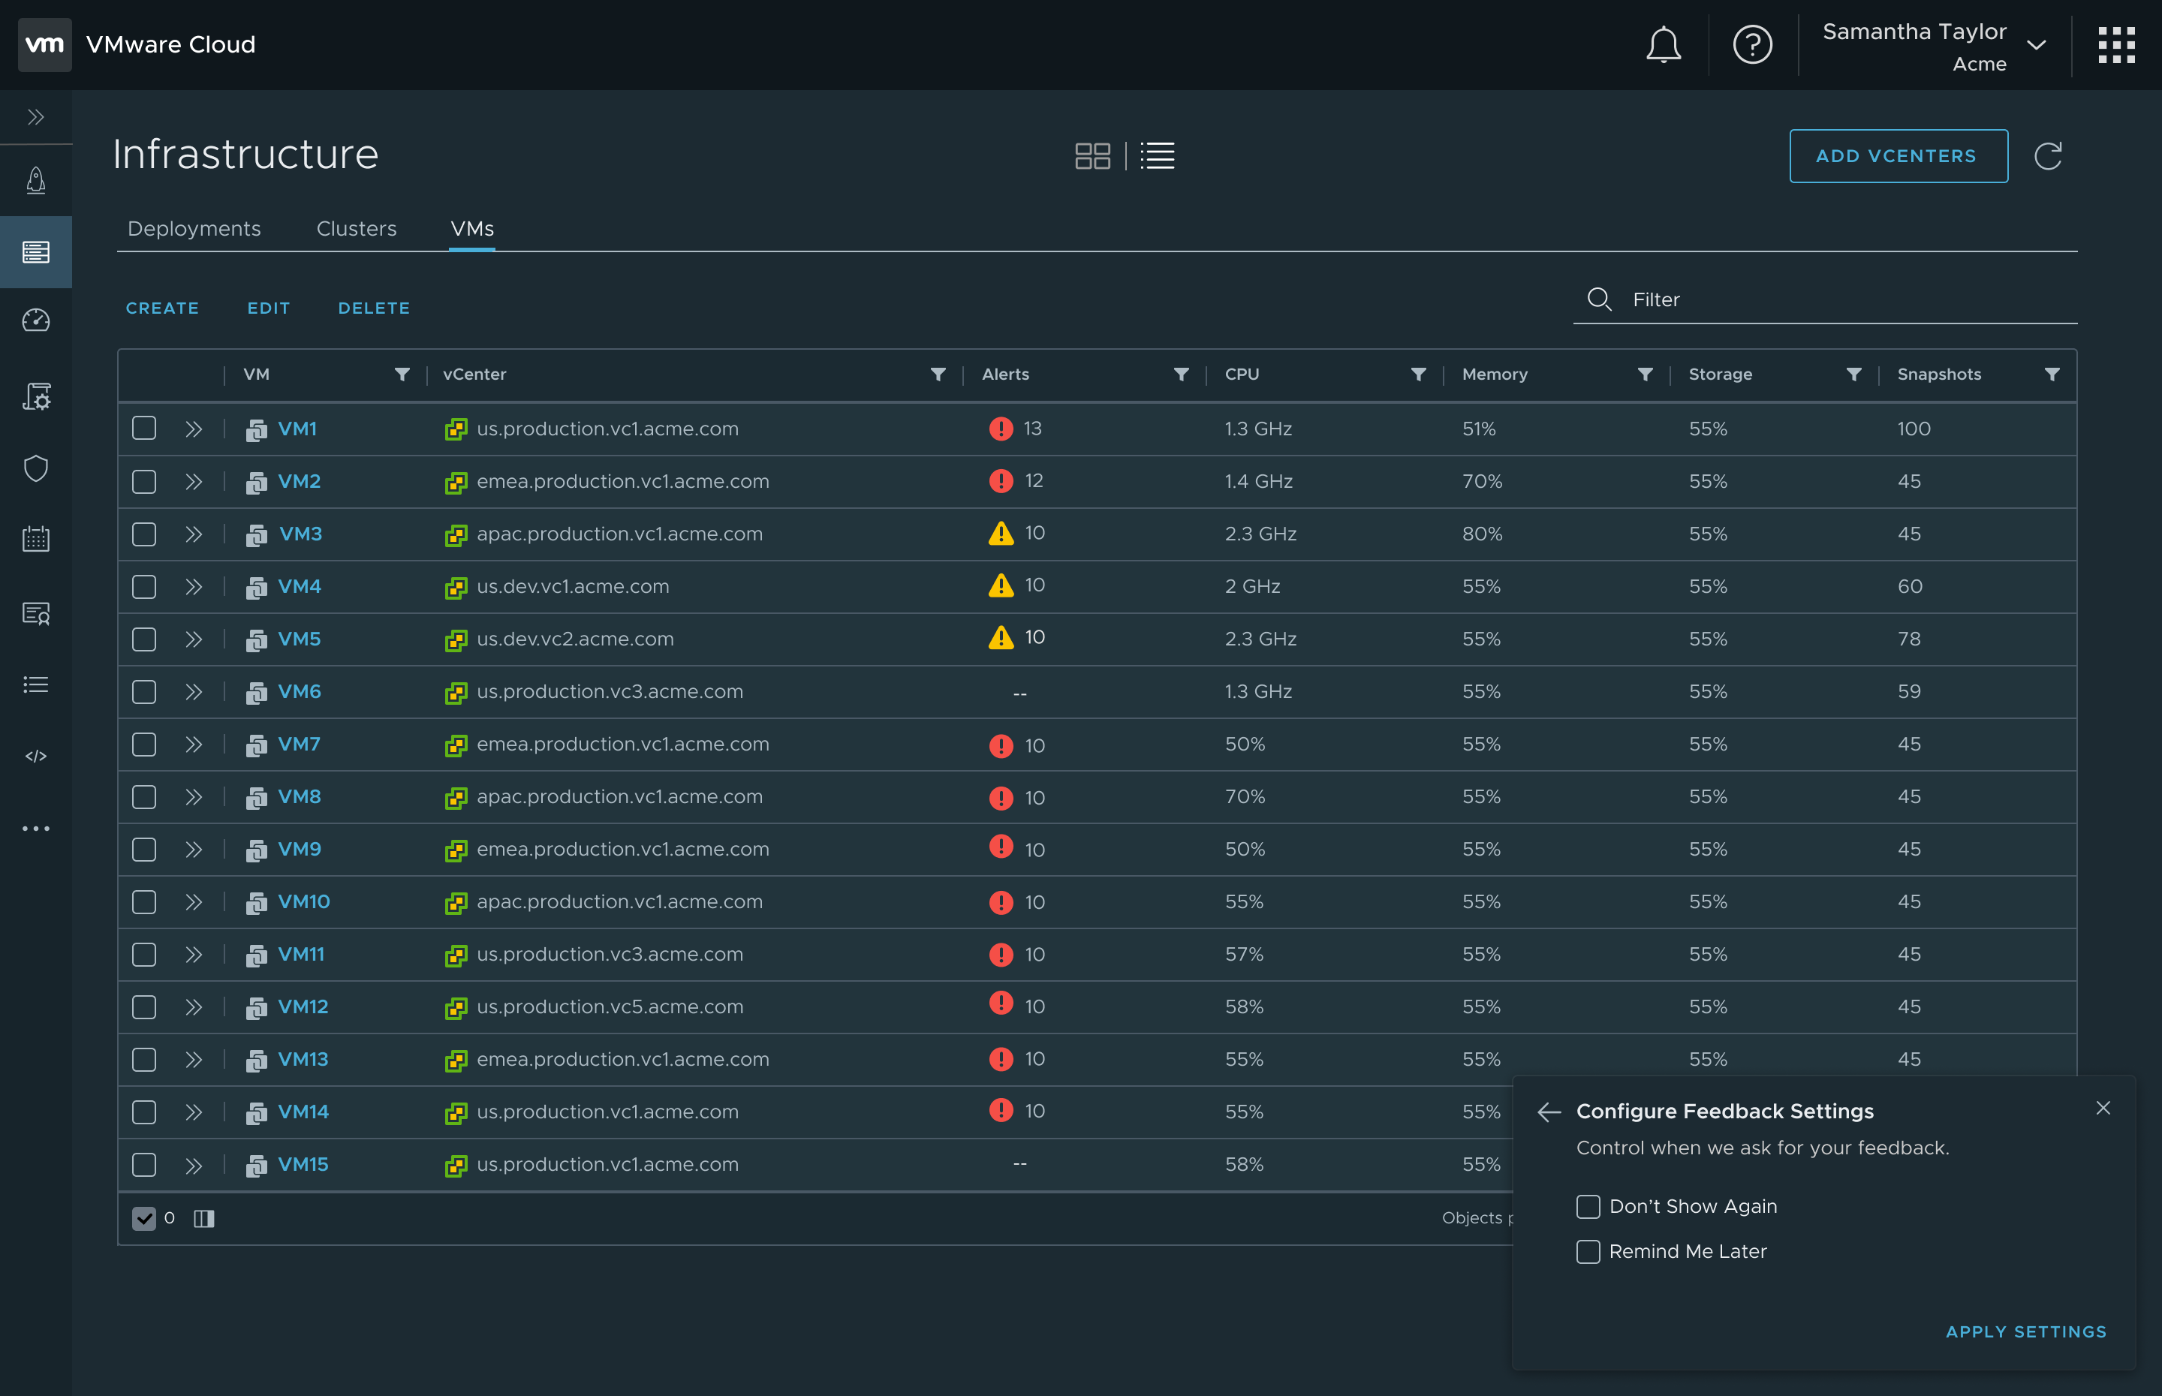Image resolution: width=2162 pixels, height=1396 pixels.
Task: Open the list view sidebar icon
Action: [x=36, y=684]
